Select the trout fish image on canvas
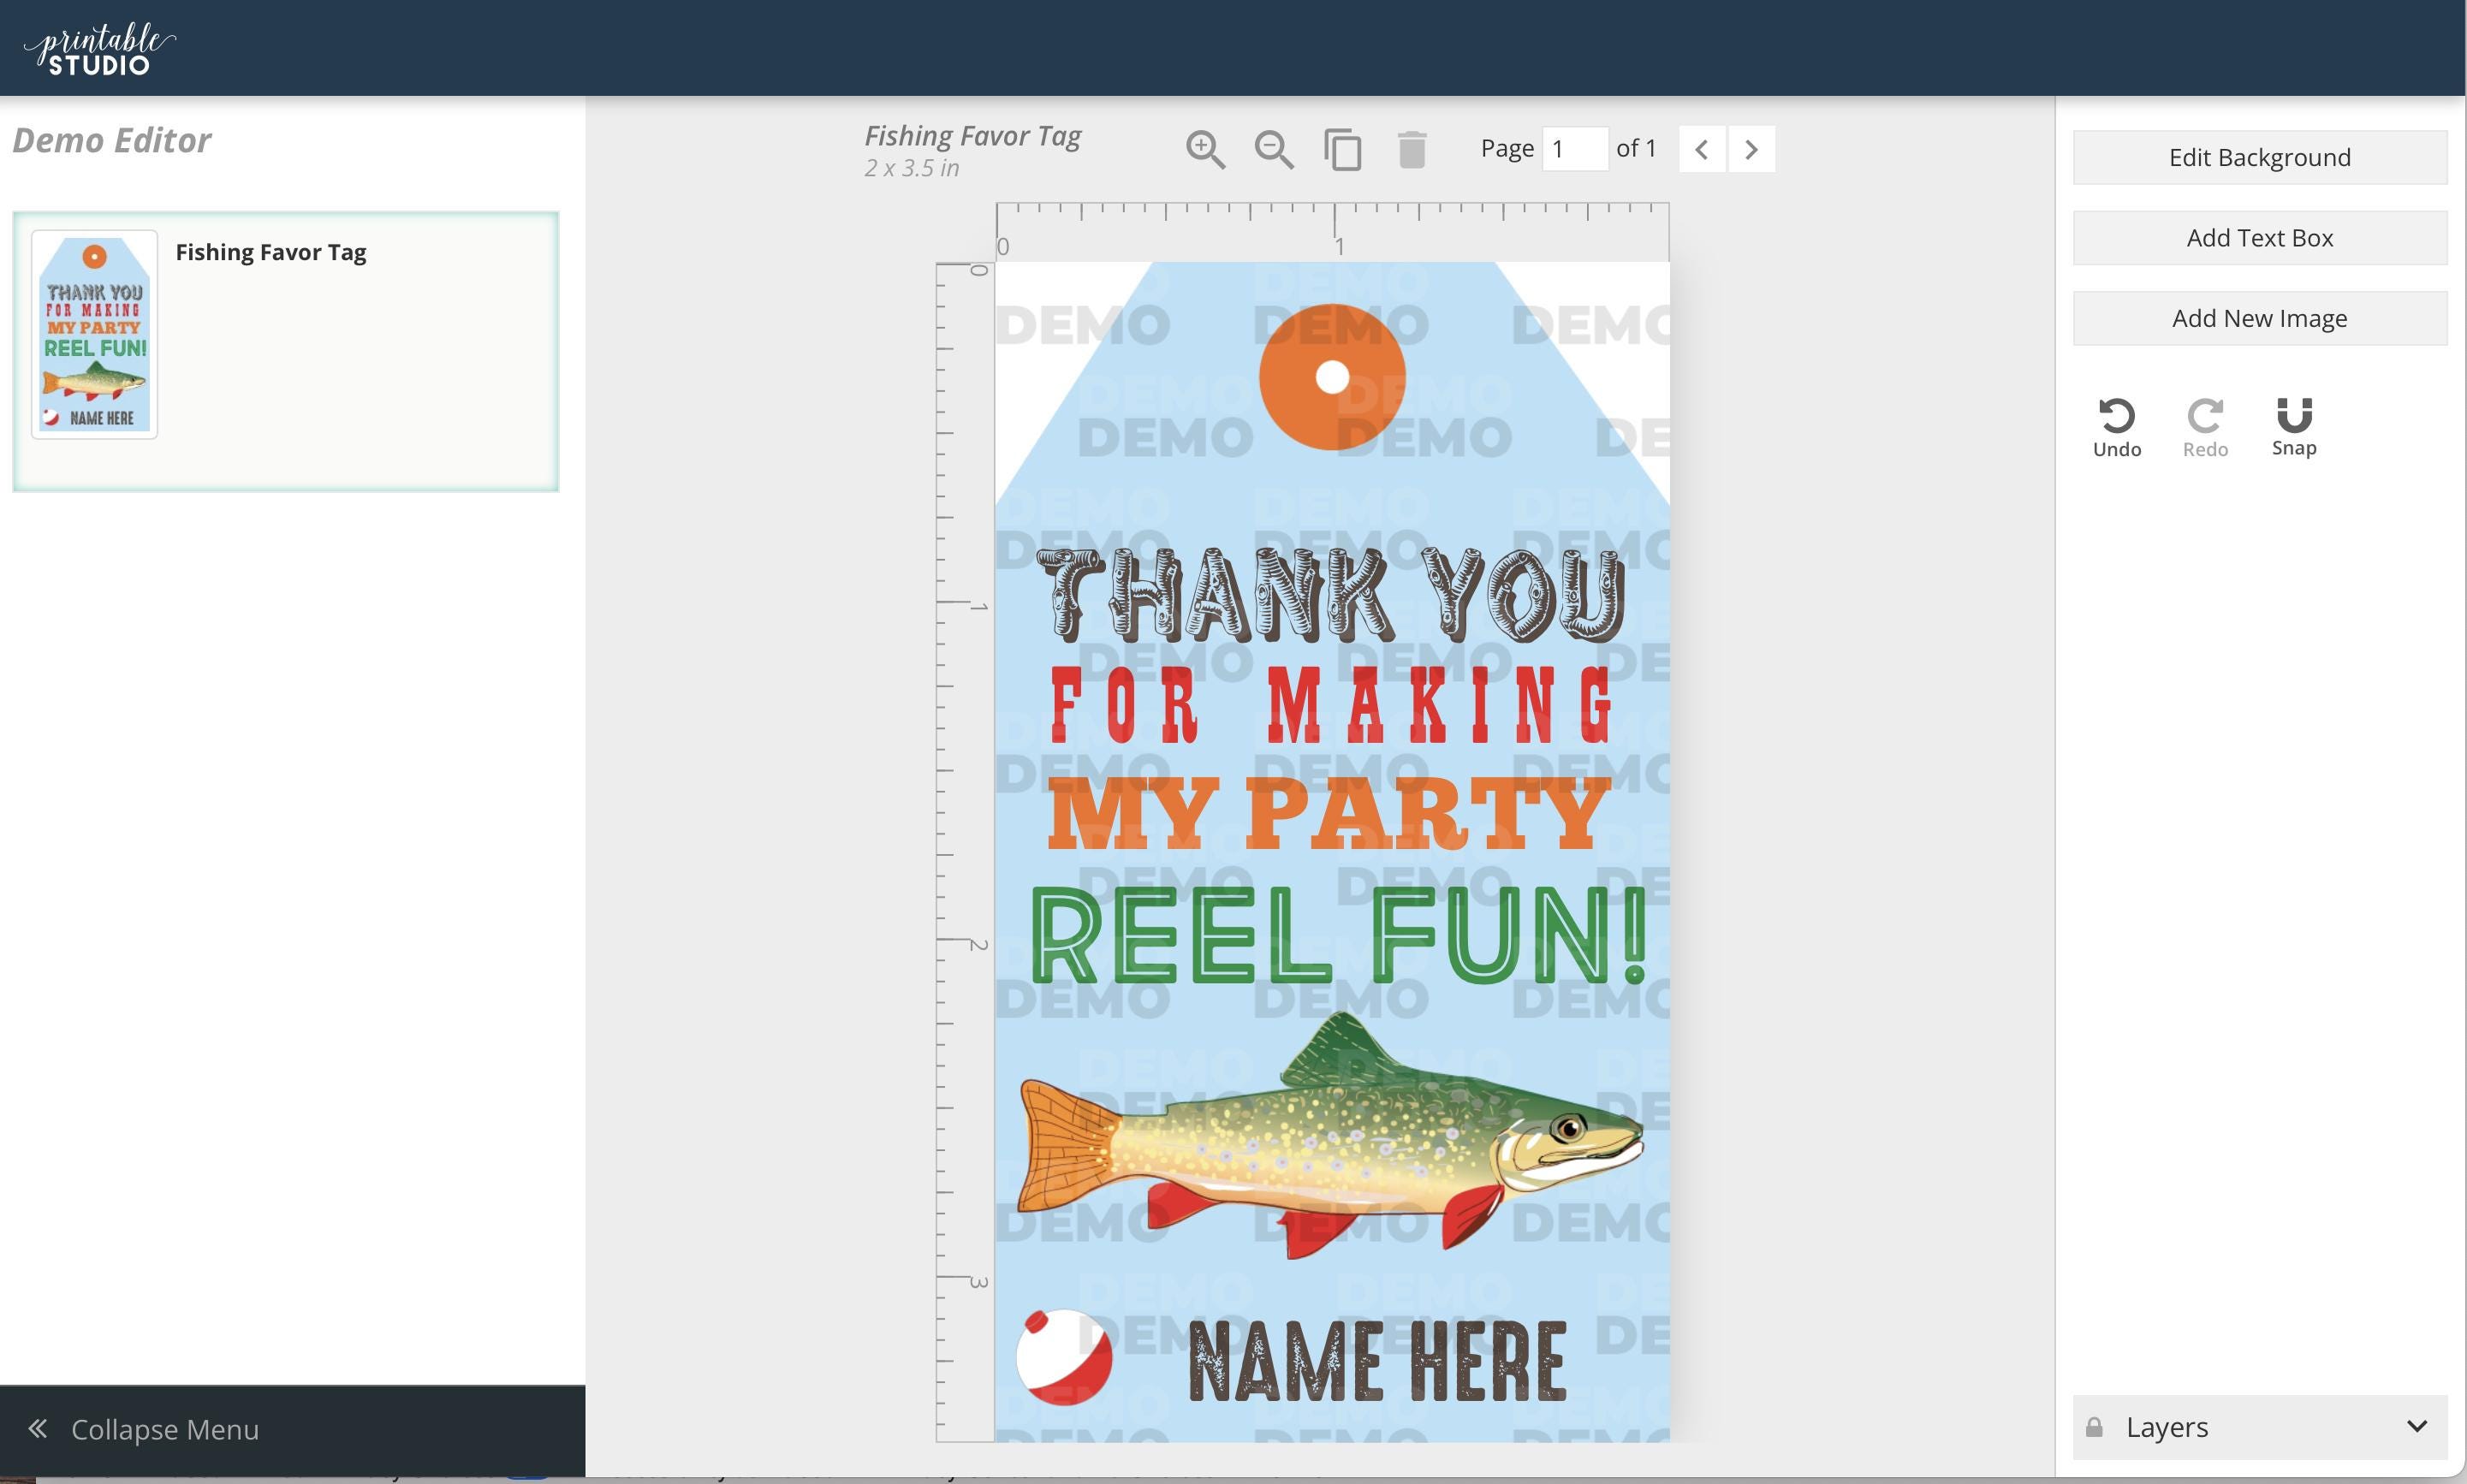Viewport: 2467px width, 1484px height. coord(1330,1135)
